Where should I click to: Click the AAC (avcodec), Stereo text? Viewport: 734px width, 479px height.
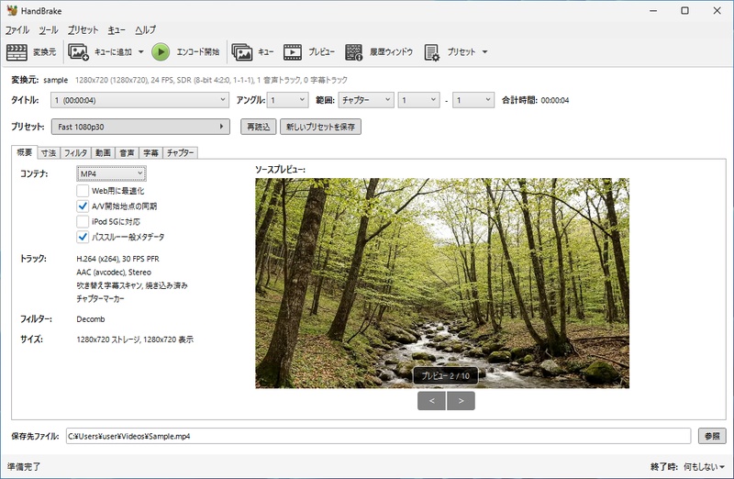(114, 272)
